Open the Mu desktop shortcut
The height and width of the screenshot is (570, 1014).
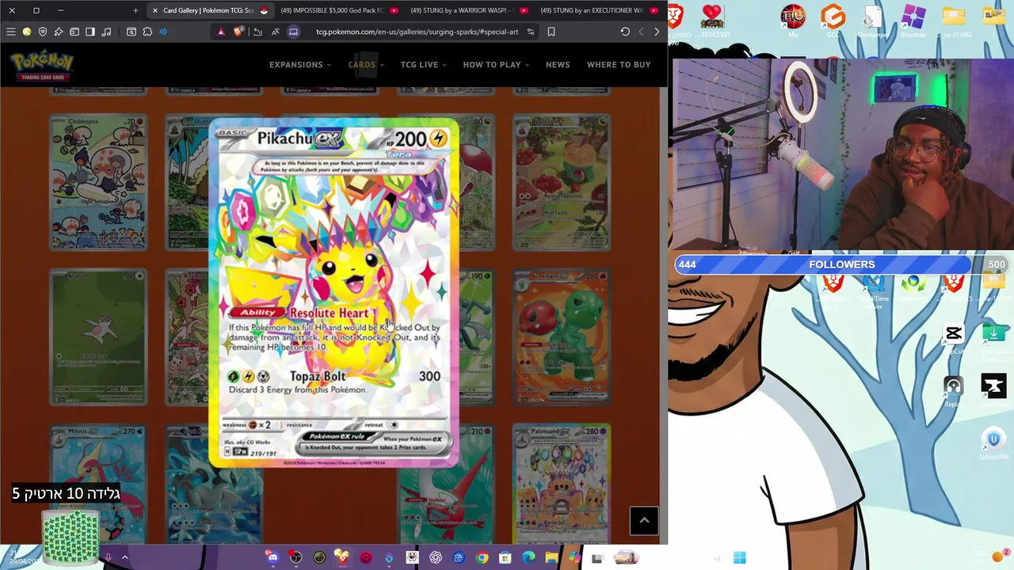pyautogui.click(x=793, y=21)
